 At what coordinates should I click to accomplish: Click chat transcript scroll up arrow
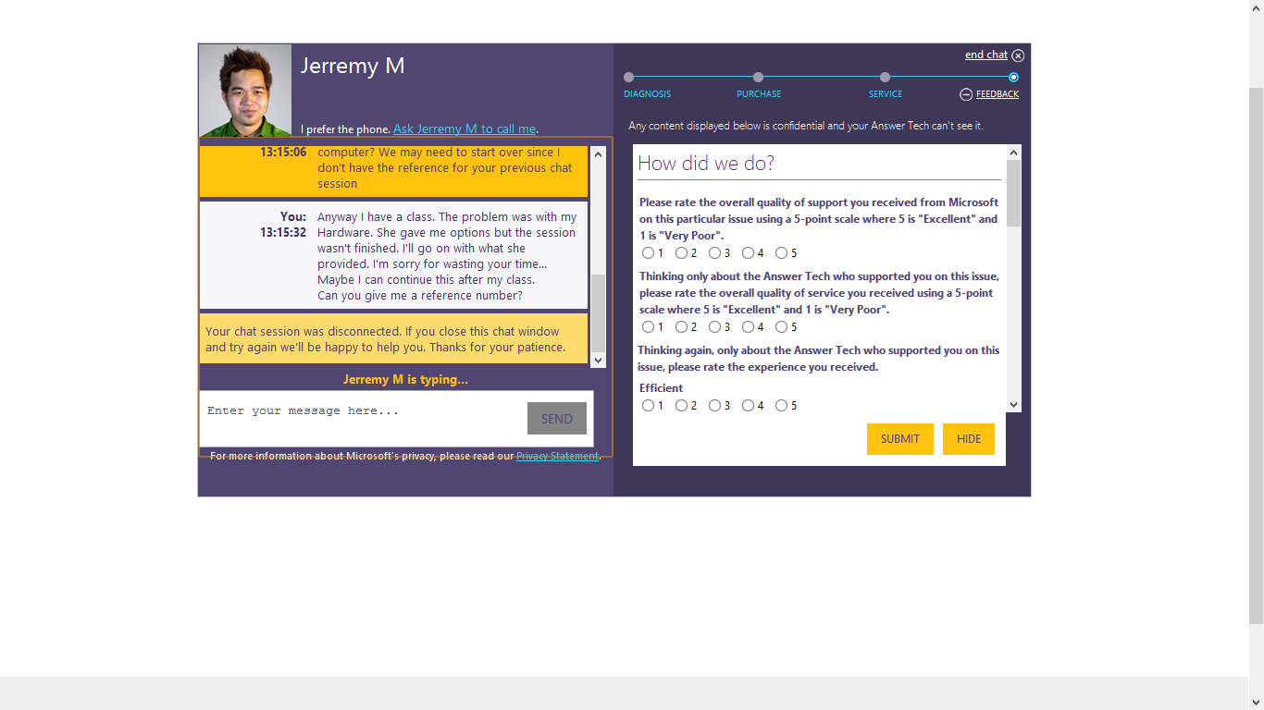pyautogui.click(x=598, y=154)
